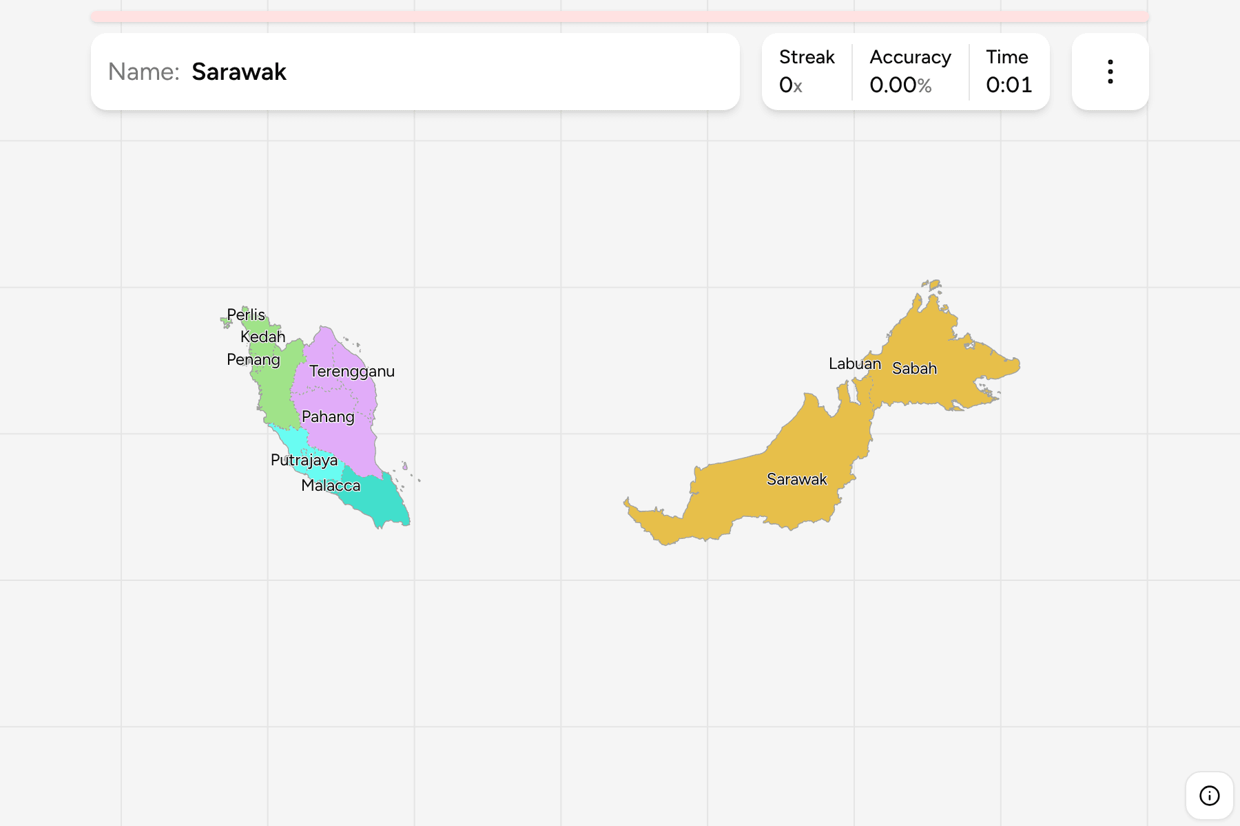Image resolution: width=1240 pixels, height=826 pixels.
Task: Click the pink progress bar at top
Action: pyautogui.click(x=620, y=17)
